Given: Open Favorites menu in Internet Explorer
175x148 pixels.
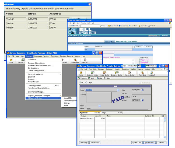Looking at the screenshot, I should tap(83, 23).
